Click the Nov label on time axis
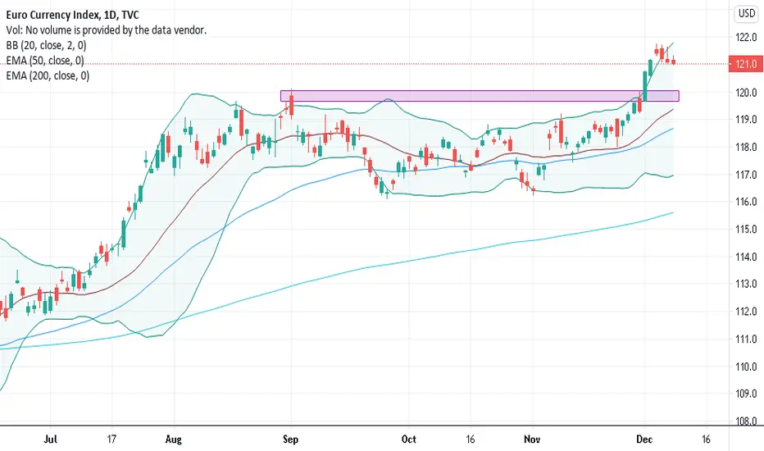 coord(532,440)
